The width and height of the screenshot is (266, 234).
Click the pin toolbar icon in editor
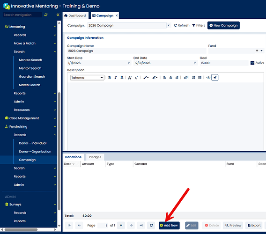click(x=215, y=78)
